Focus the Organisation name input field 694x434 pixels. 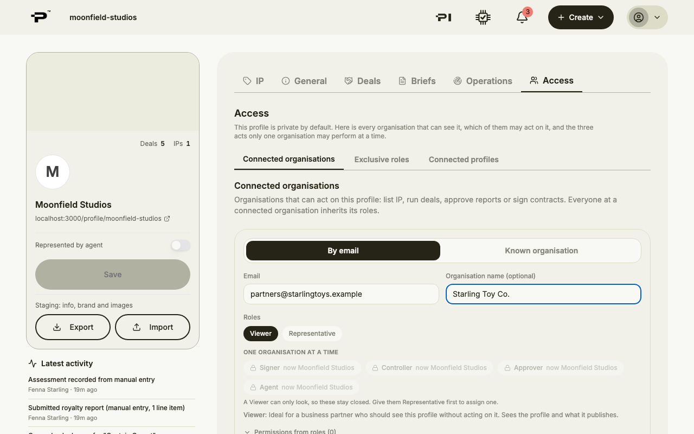tap(543, 294)
